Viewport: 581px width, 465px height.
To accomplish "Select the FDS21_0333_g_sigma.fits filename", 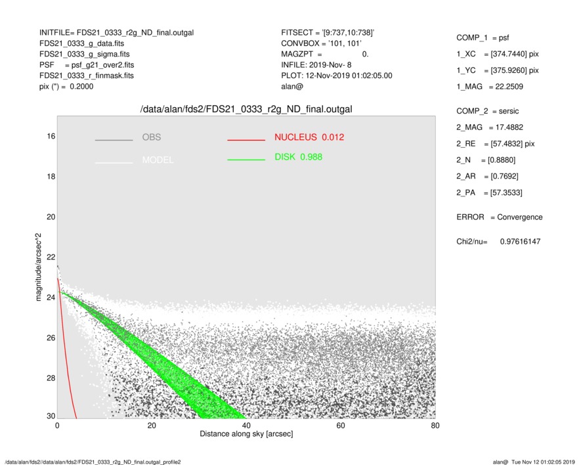I will [x=85, y=54].
